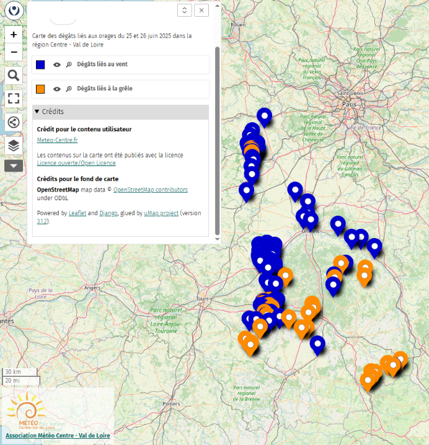
Task: Open the share and download panel
Action: [x=14, y=121]
